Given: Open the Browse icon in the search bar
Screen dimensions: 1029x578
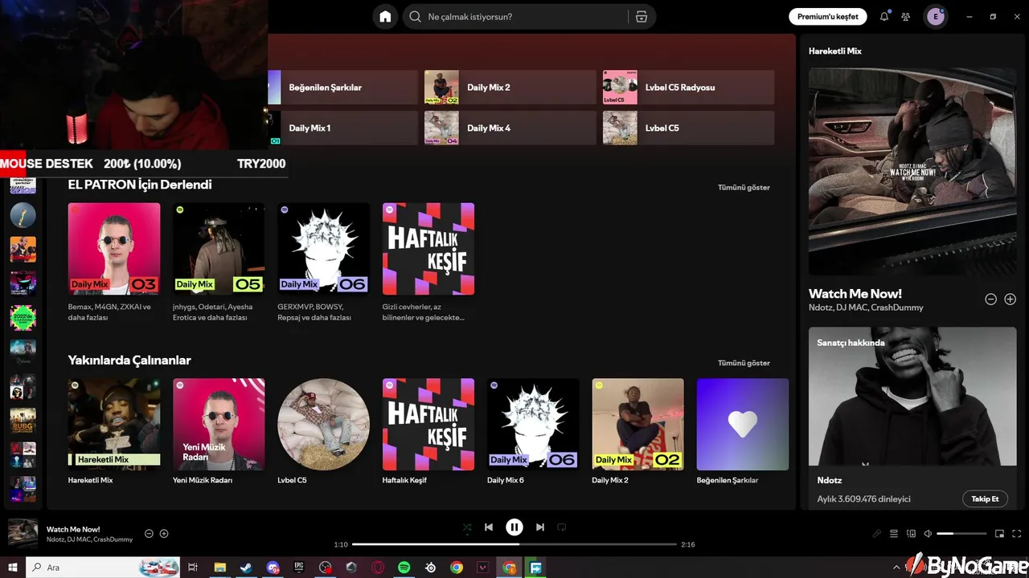Looking at the screenshot, I should pos(641,17).
